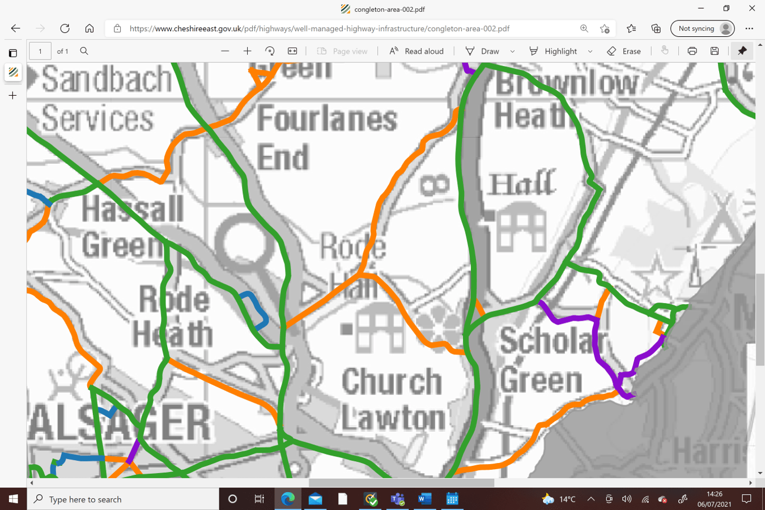
Task: Expand the Edge settings menu
Action: tap(749, 28)
